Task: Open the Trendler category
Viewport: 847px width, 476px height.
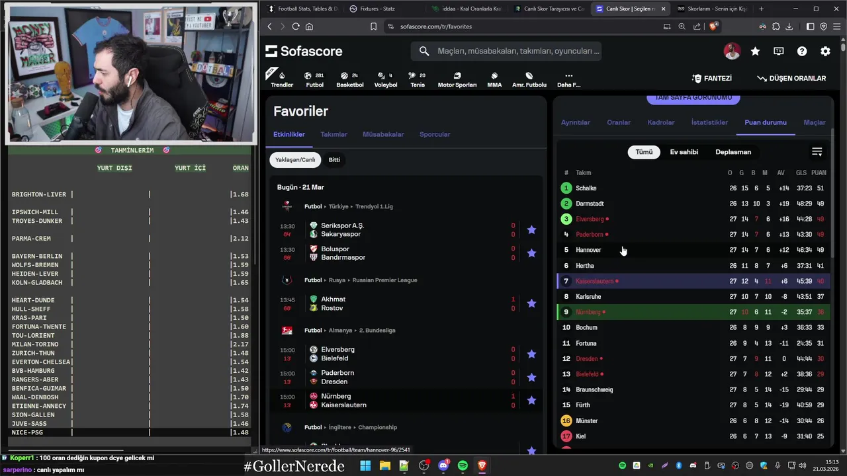Action: click(x=282, y=79)
